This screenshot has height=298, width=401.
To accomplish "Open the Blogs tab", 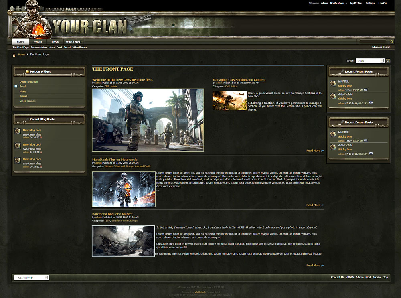I will pyautogui.click(x=55, y=41).
